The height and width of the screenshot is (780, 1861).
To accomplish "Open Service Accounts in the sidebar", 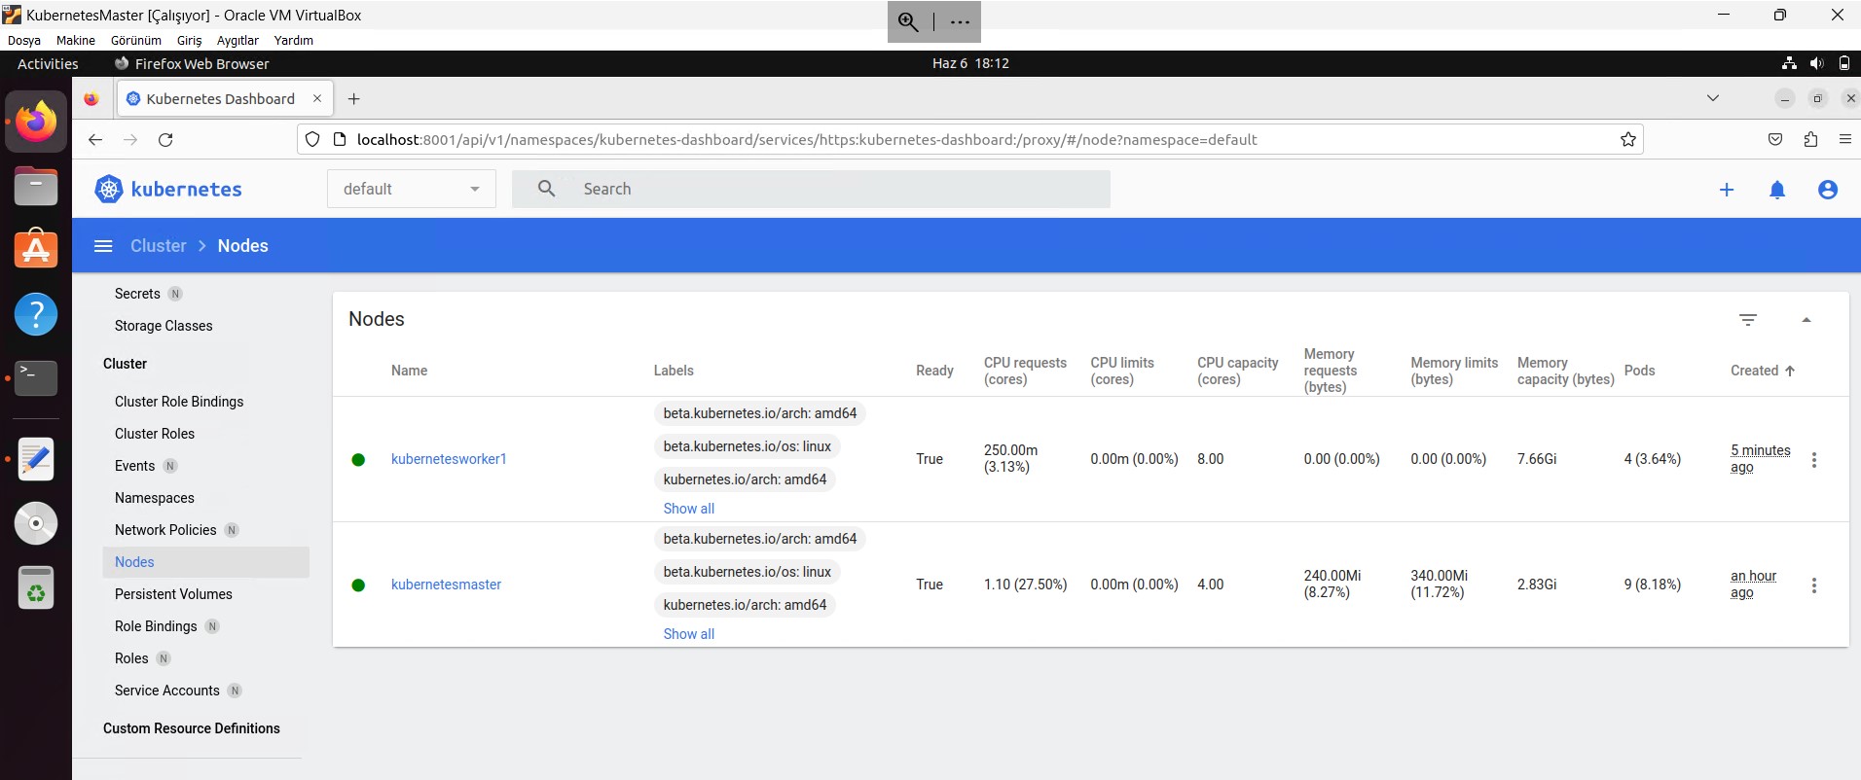I will 167,691.
